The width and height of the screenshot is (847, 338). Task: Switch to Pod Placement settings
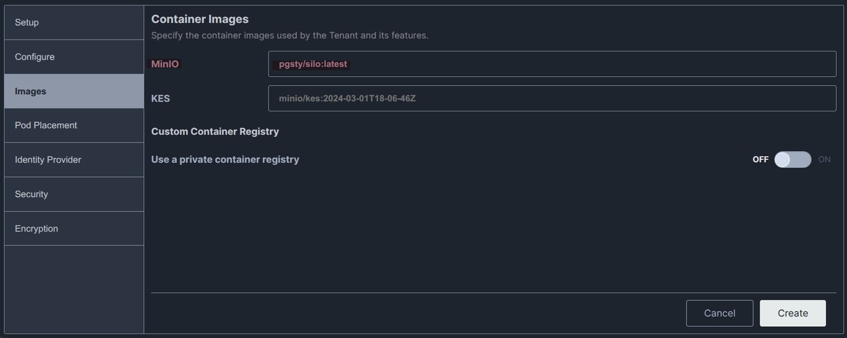tap(74, 126)
